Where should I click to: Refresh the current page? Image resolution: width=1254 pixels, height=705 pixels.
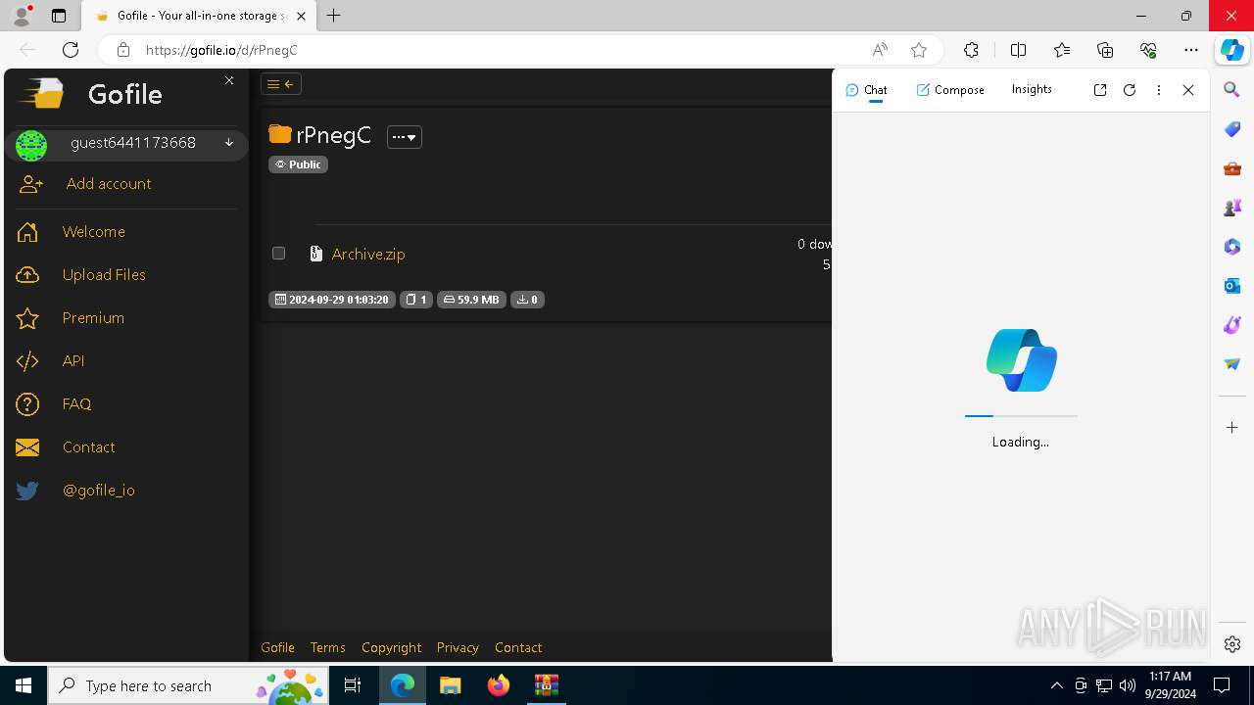click(x=71, y=50)
